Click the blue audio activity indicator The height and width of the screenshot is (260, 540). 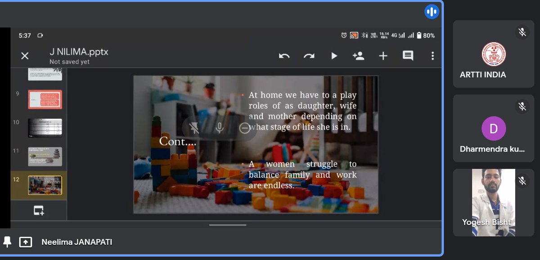coord(432,12)
